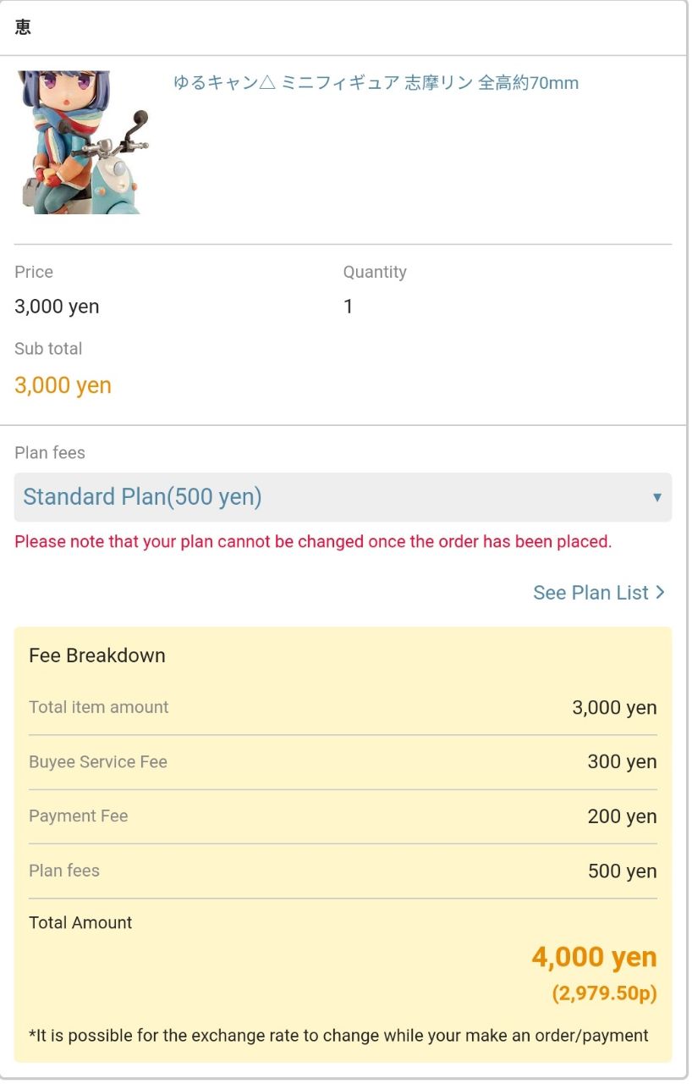Click the converted (2,979.50p) amount

tap(604, 993)
